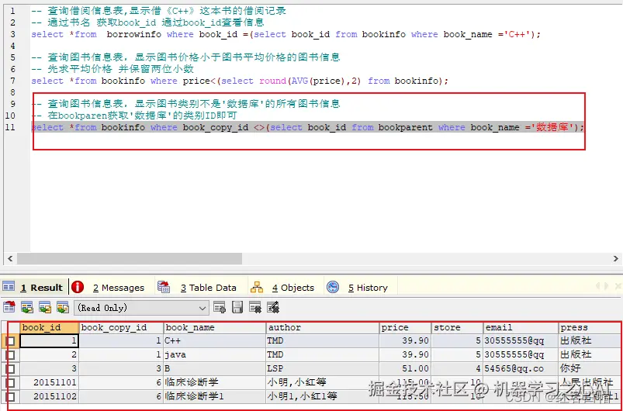Select the author cell 小明1,小红1等
This screenshot has height=411, width=623.
pyautogui.click(x=323, y=396)
